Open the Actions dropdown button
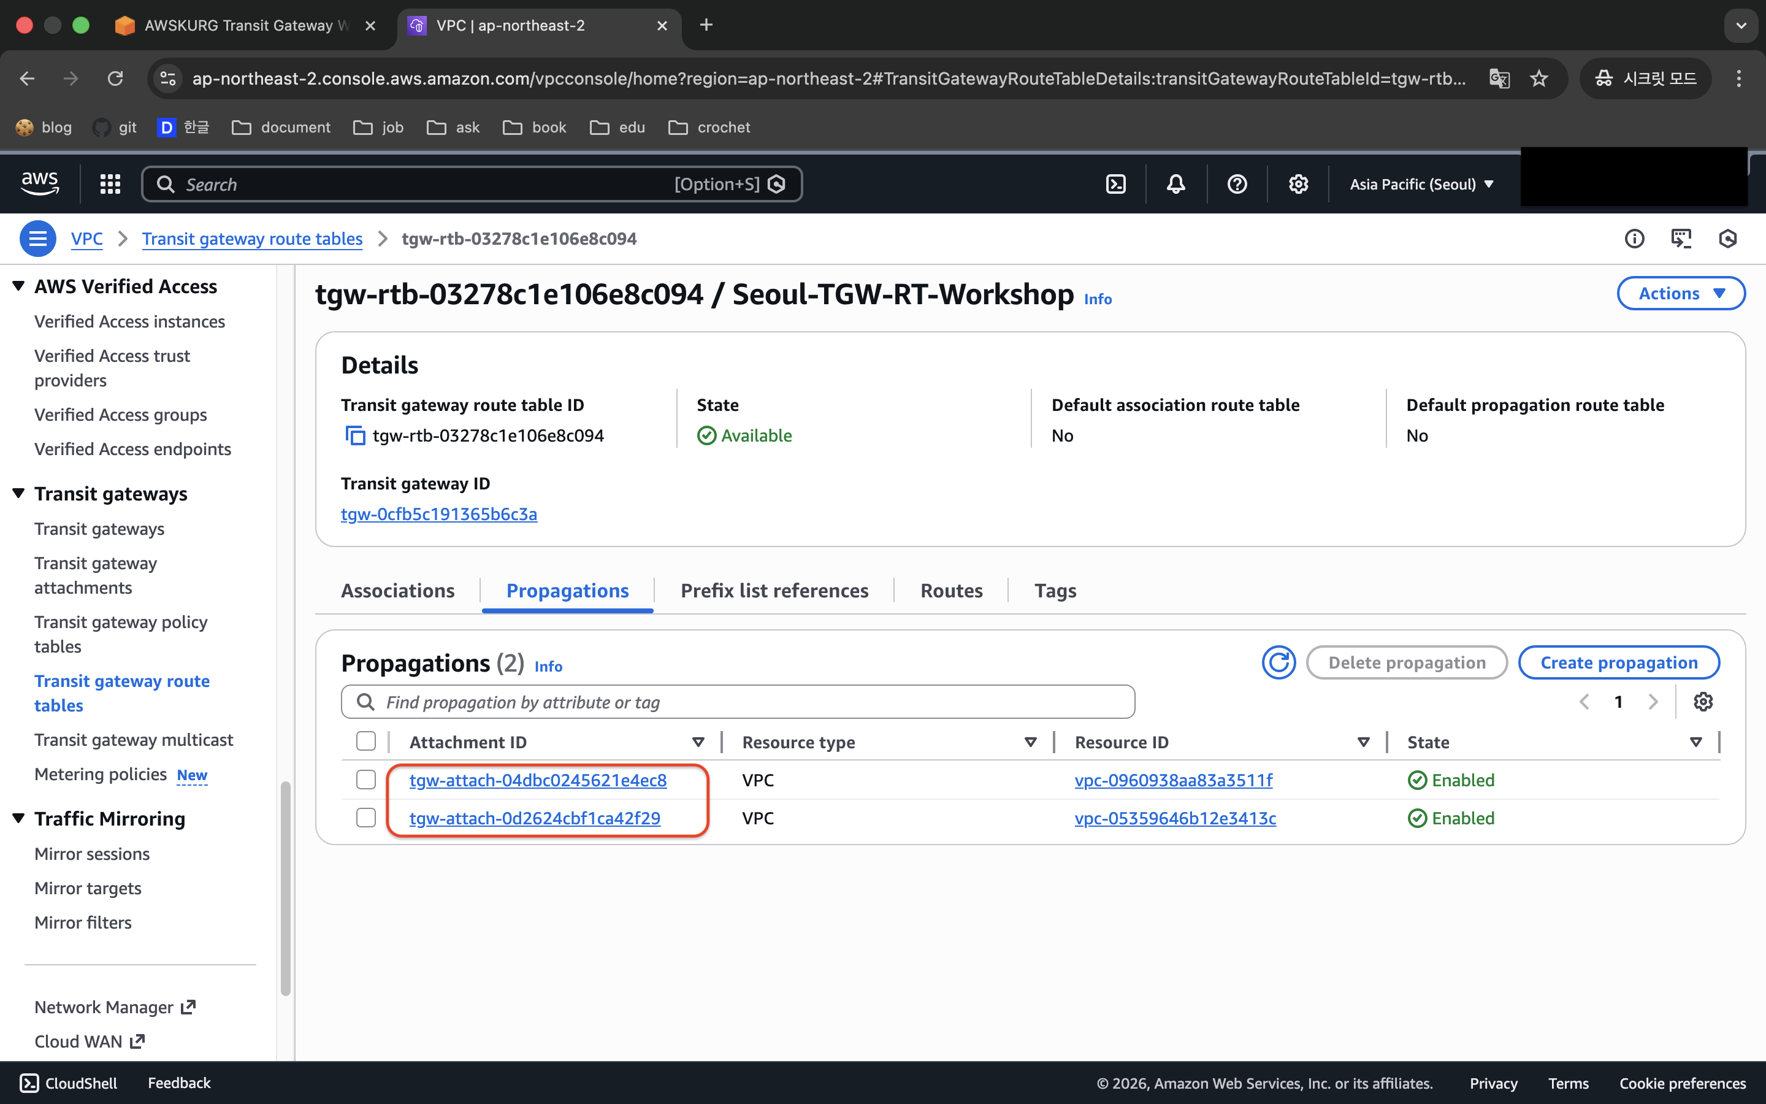The image size is (1766, 1104). tap(1681, 294)
